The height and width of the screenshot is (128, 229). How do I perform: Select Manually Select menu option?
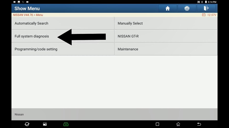pos(166,23)
